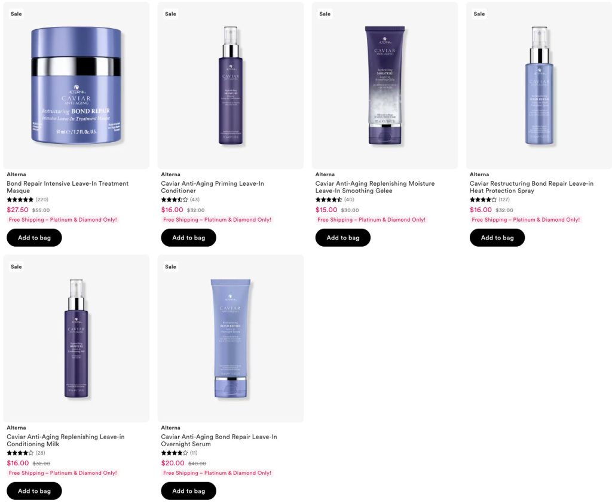Screen dimensions: 612x503
Task: Open Caviar Bond Repair Overnight Serum link
Action: point(219,440)
